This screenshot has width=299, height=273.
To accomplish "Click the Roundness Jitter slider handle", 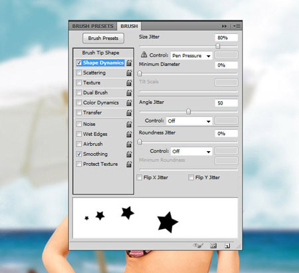I will pyautogui.click(x=140, y=142).
